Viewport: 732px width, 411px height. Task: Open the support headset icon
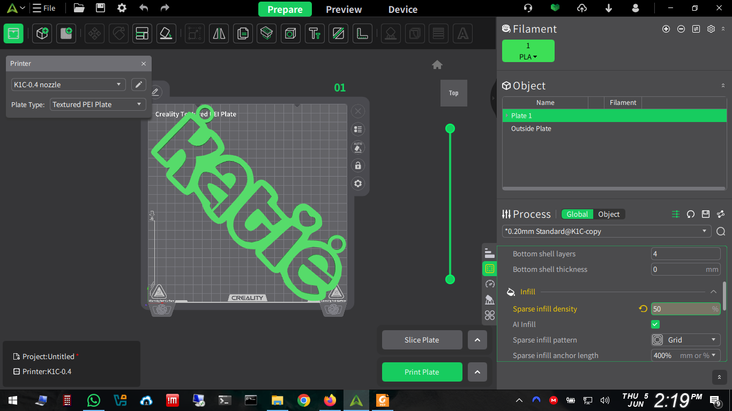tap(528, 8)
